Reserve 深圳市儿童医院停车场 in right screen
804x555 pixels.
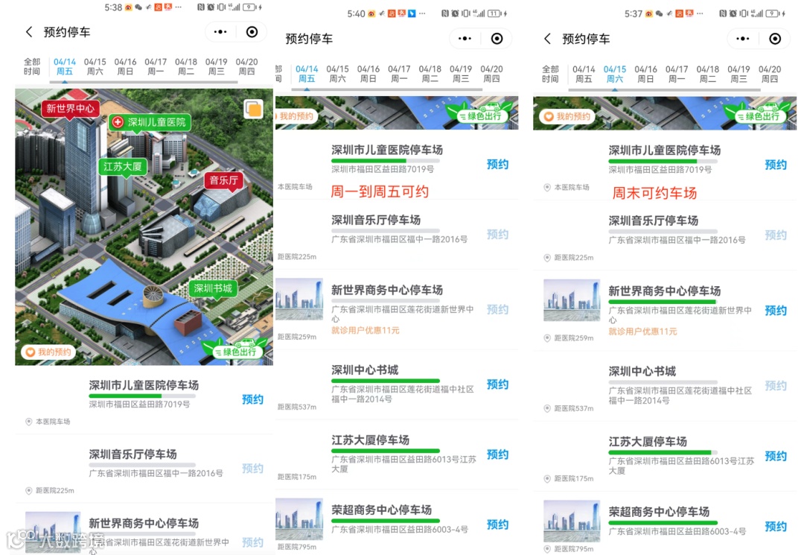point(775,165)
